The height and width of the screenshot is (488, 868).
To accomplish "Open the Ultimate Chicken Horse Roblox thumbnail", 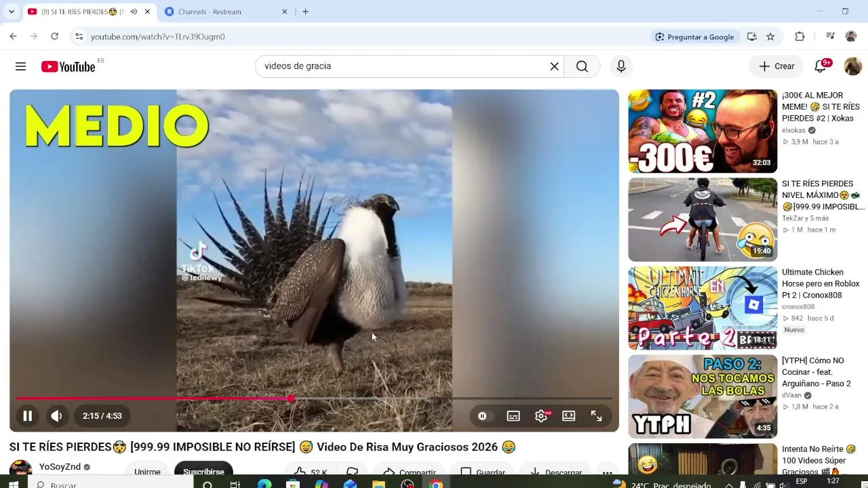I will (x=703, y=308).
